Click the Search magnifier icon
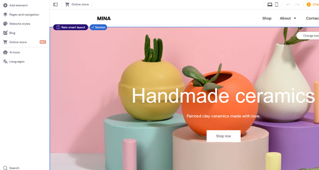The width and height of the screenshot is (319, 170). [x=5, y=168]
